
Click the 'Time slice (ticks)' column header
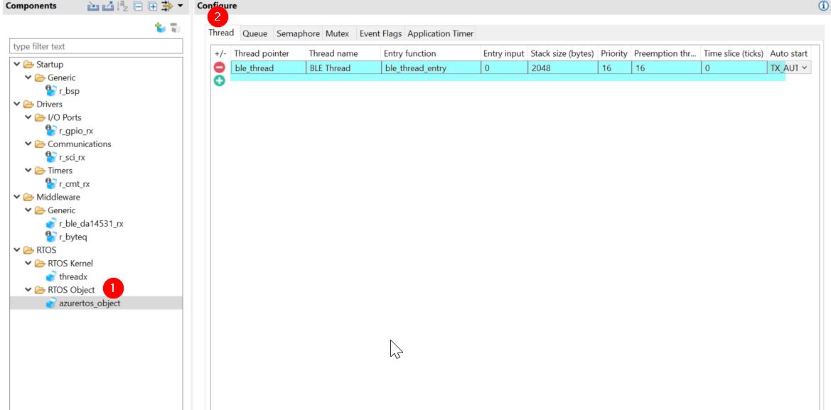pos(734,53)
